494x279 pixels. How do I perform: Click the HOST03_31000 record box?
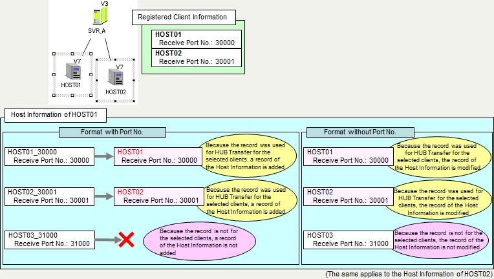pyautogui.click(x=49, y=240)
